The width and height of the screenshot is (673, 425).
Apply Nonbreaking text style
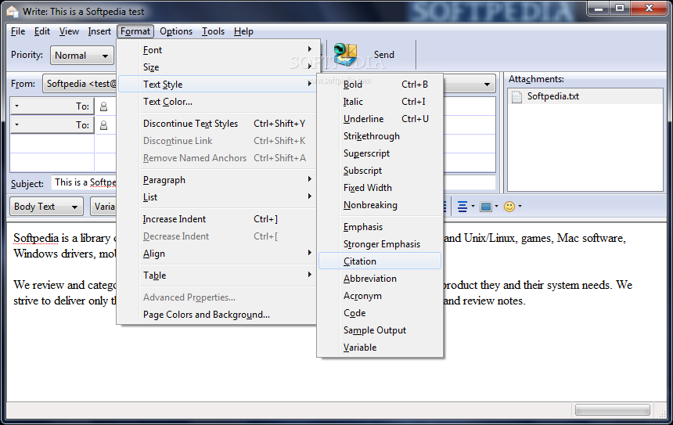[380, 205]
